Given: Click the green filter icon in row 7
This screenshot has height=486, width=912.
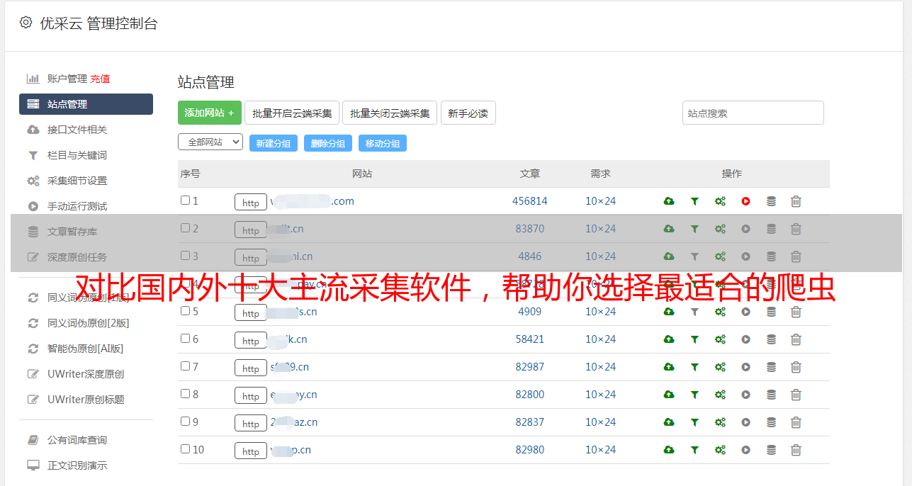Looking at the screenshot, I should coord(694,367).
